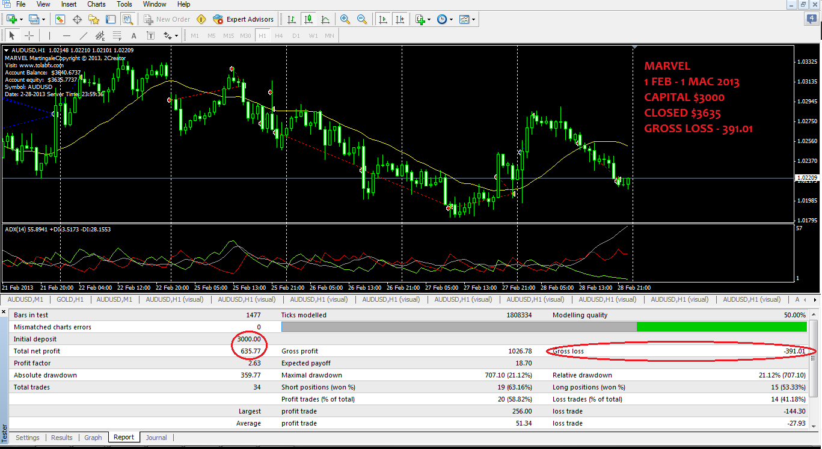The width and height of the screenshot is (822, 449).
Task: Open the Tester Settings tab
Action: (28, 438)
